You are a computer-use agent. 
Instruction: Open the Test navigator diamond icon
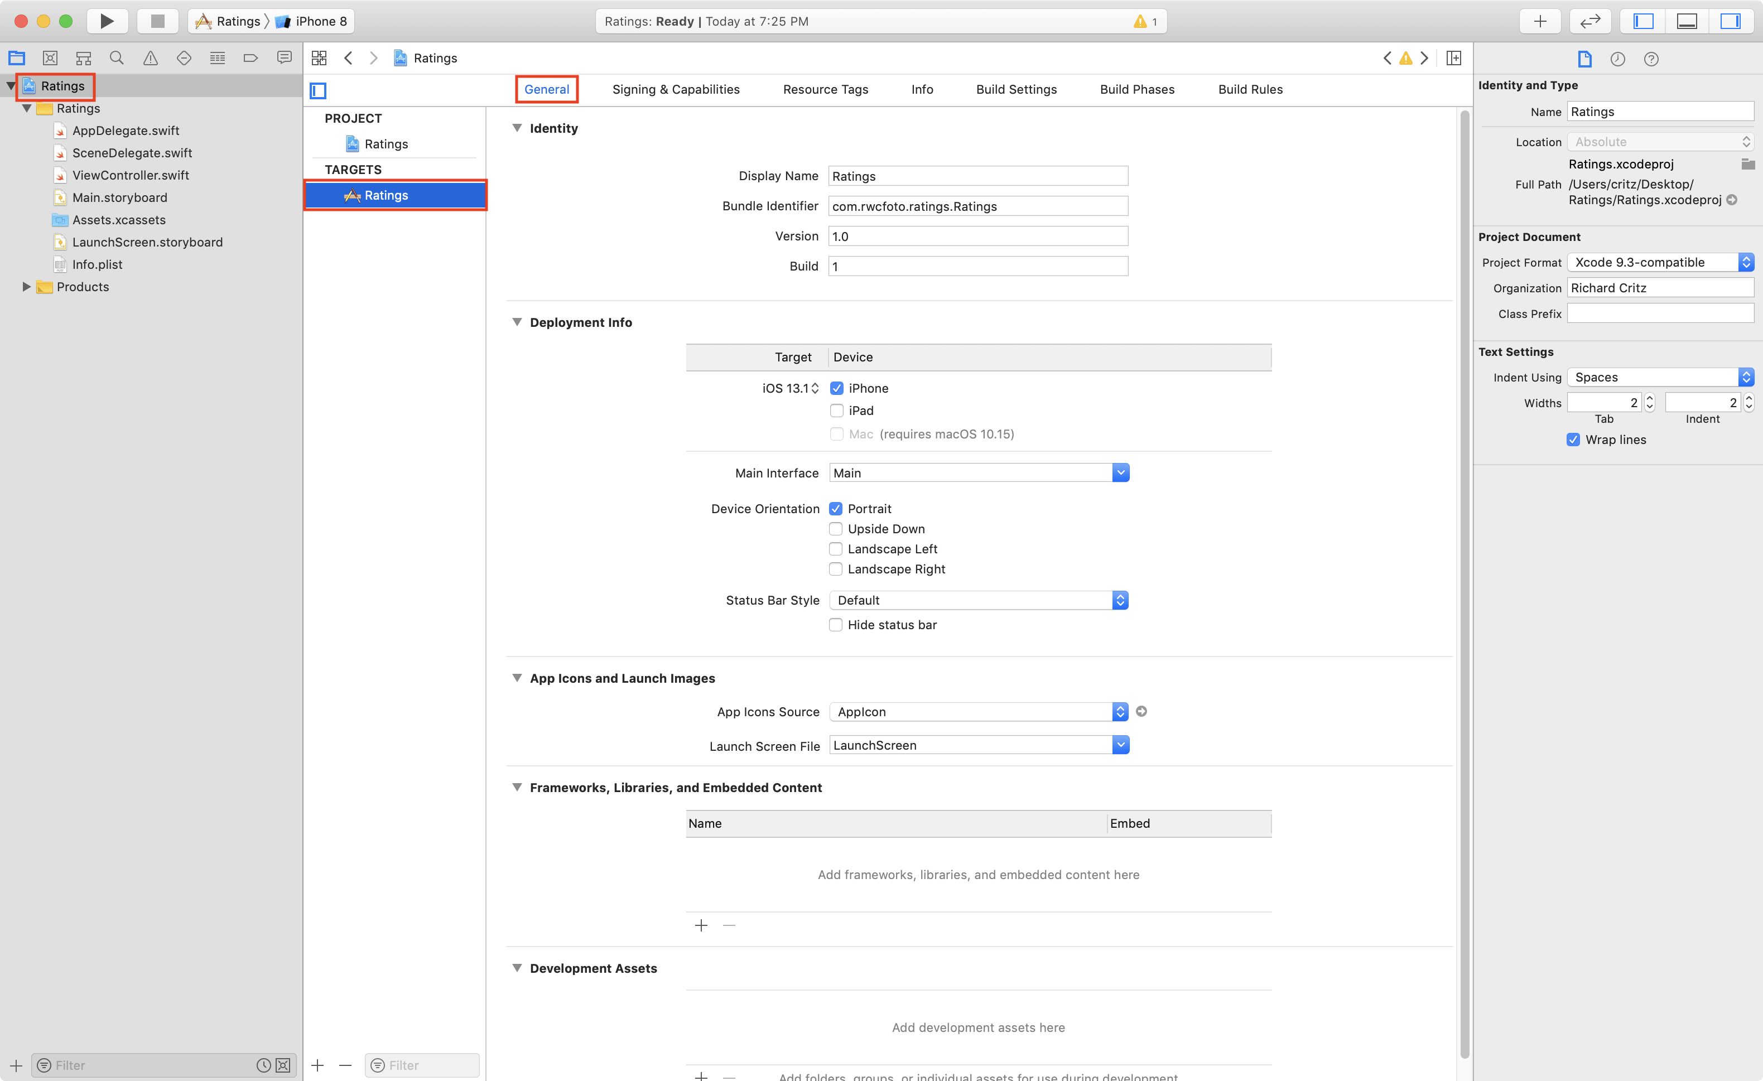[184, 58]
